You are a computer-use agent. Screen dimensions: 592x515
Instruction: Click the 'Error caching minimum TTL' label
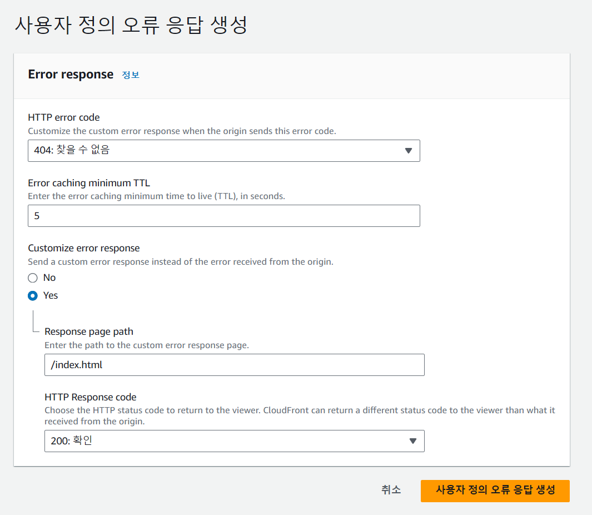point(89,182)
